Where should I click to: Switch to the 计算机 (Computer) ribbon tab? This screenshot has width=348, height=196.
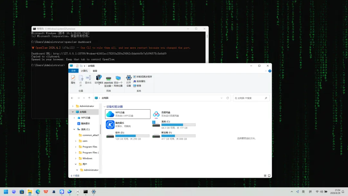click(x=84, y=71)
